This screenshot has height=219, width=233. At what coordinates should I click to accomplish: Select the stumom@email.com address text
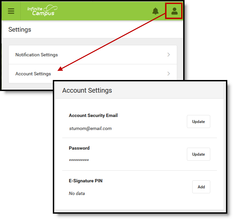(x=90, y=128)
